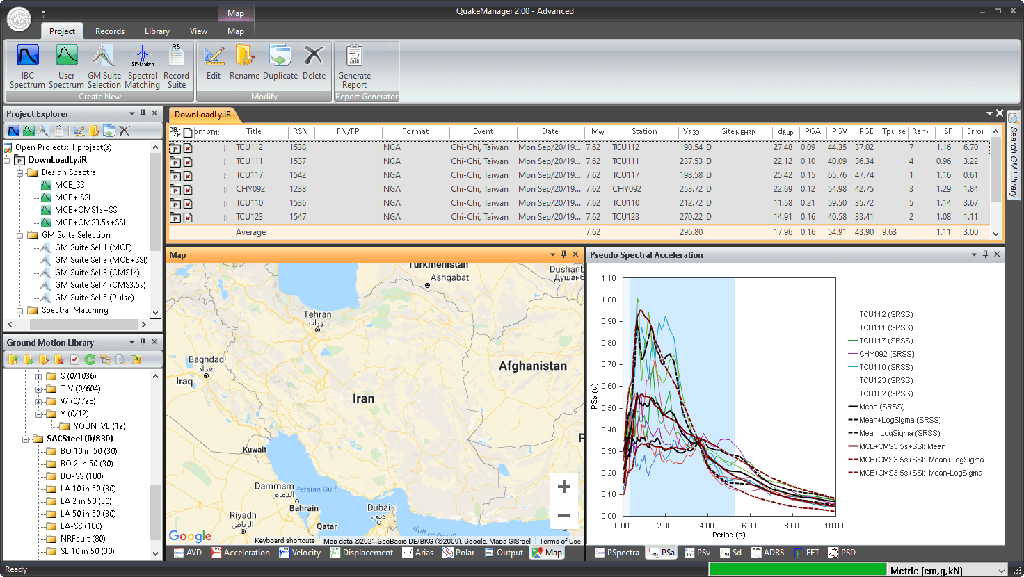Image resolution: width=1024 pixels, height=577 pixels.
Task: Toggle checkmark icon in Ground Motion Library toolbar
Action: (74, 359)
